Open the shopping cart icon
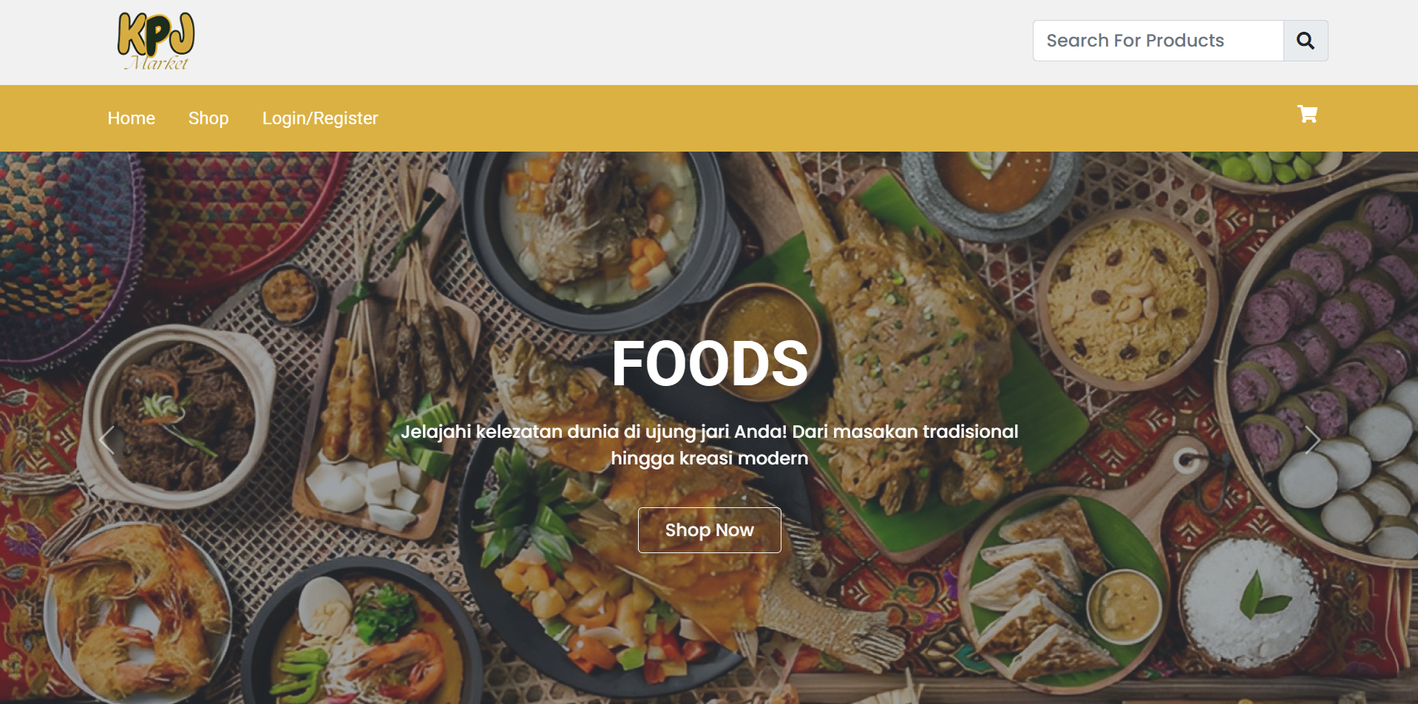The height and width of the screenshot is (704, 1418). (x=1307, y=114)
